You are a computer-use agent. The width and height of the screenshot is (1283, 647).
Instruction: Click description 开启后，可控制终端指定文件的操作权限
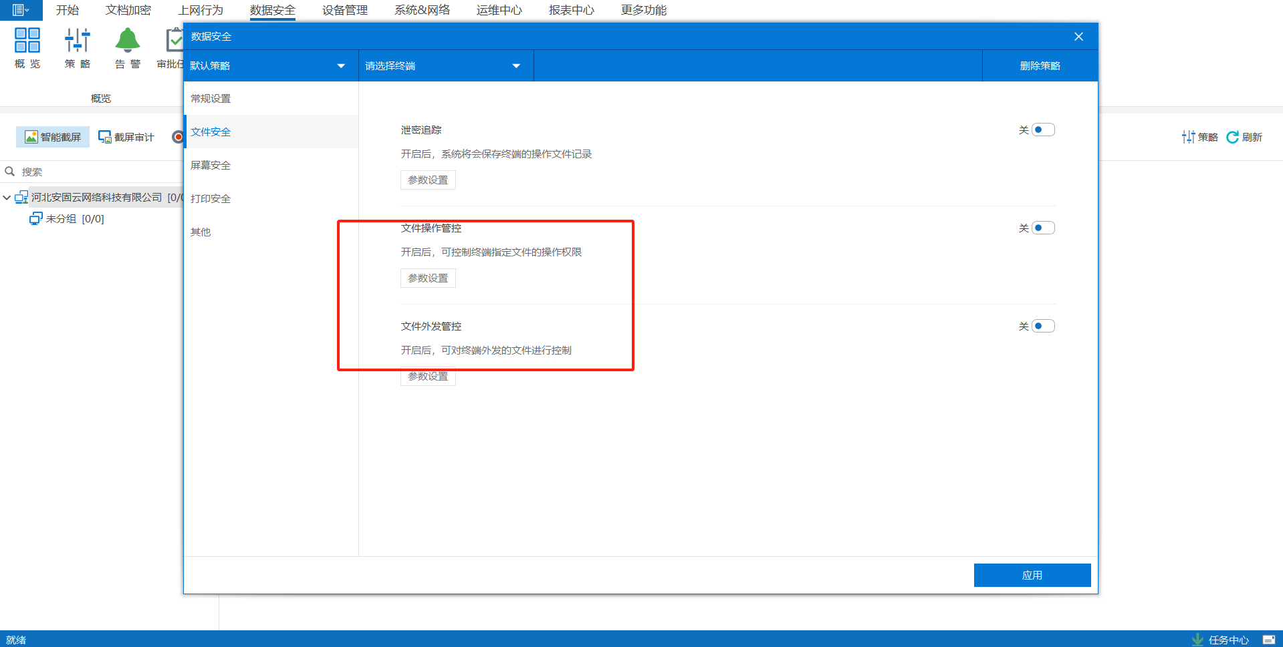coord(491,252)
